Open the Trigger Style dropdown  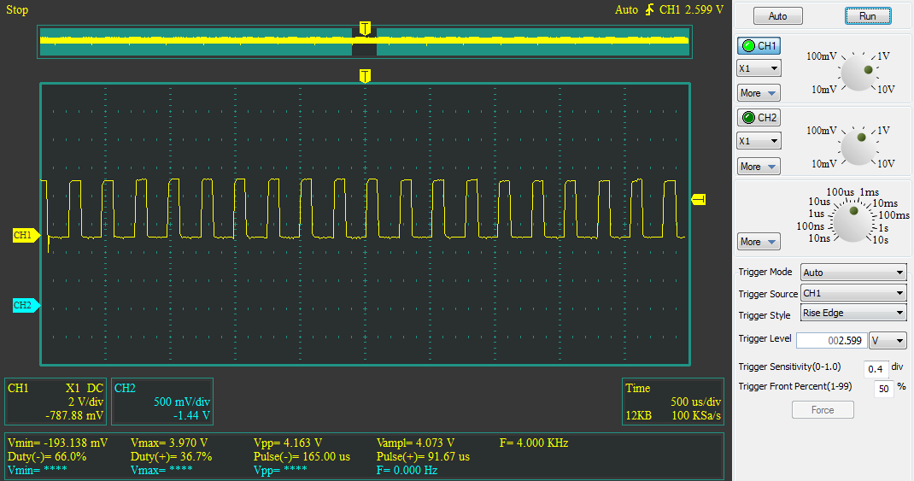click(x=853, y=313)
